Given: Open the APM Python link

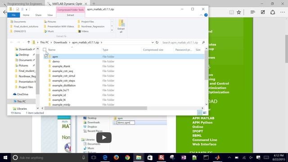Looking at the screenshot, I should tap(202, 122).
